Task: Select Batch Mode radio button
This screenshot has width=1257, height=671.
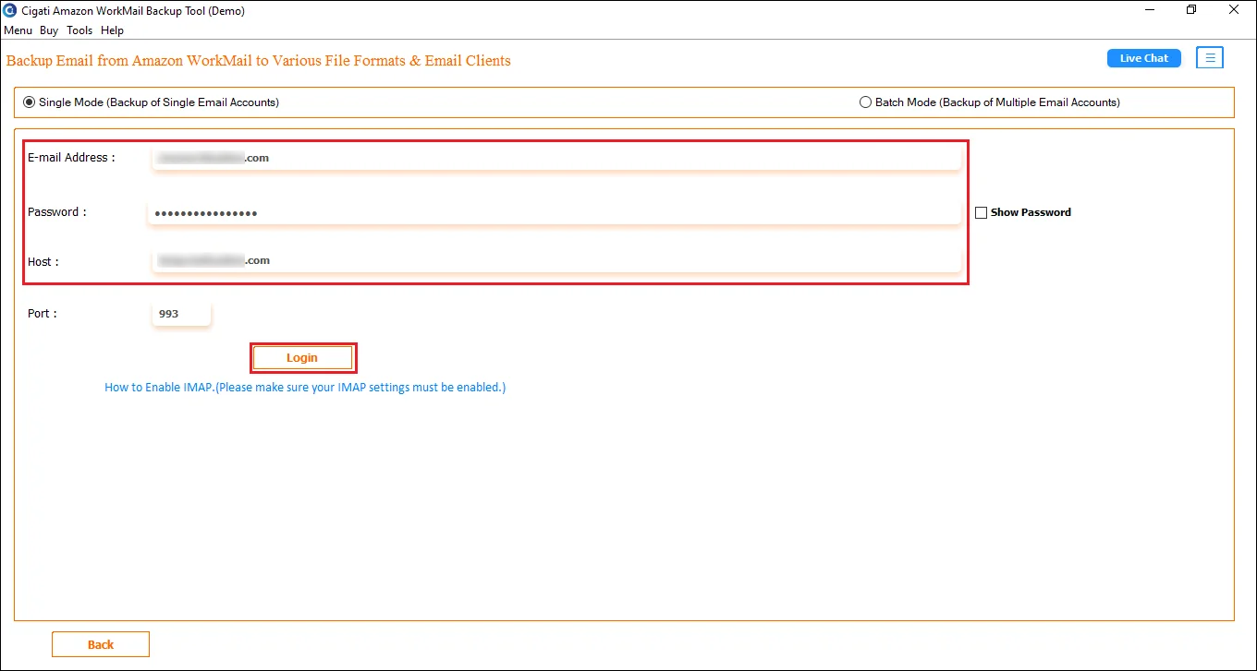Action: (865, 102)
